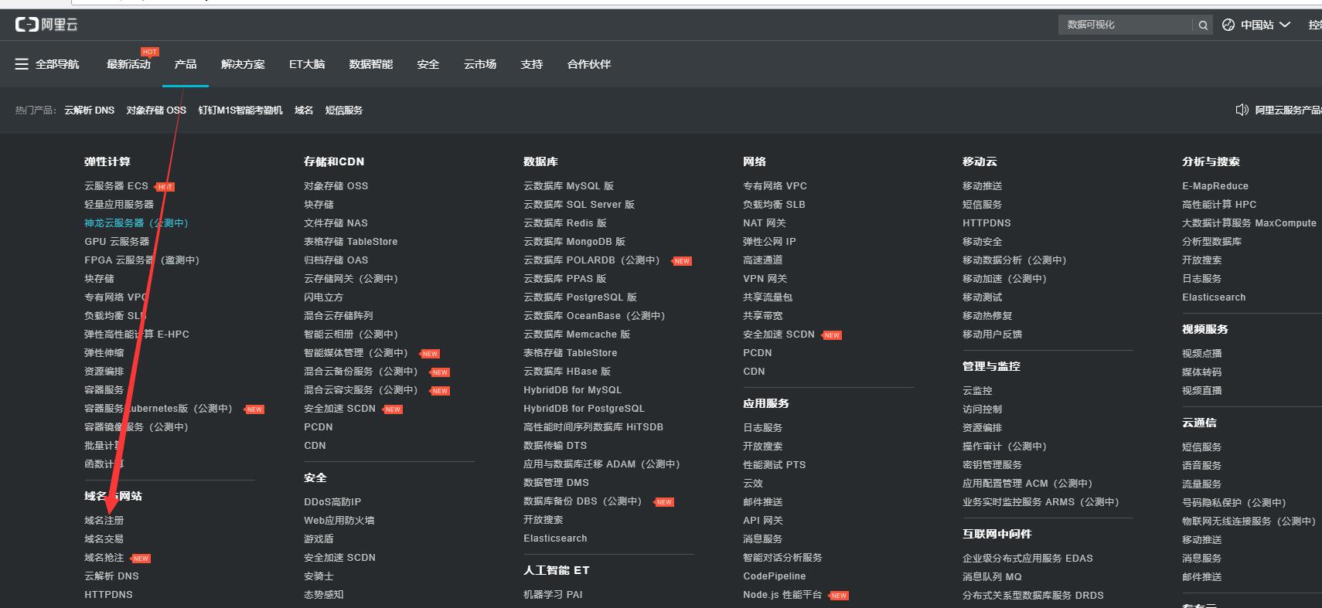The height and width of the screenshot is (608, 1322).
Task: Open the 合作伙伴 menu
Action: pyautogui.click(x=589, y=64)
